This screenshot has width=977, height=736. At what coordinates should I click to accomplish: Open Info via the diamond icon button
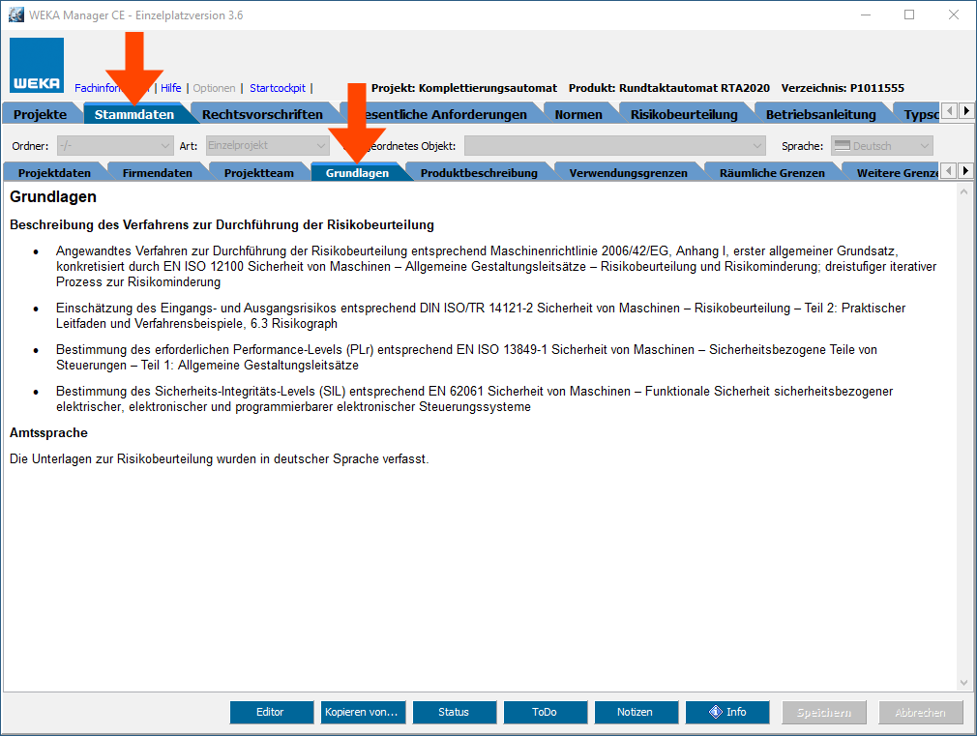click(727, 713)
